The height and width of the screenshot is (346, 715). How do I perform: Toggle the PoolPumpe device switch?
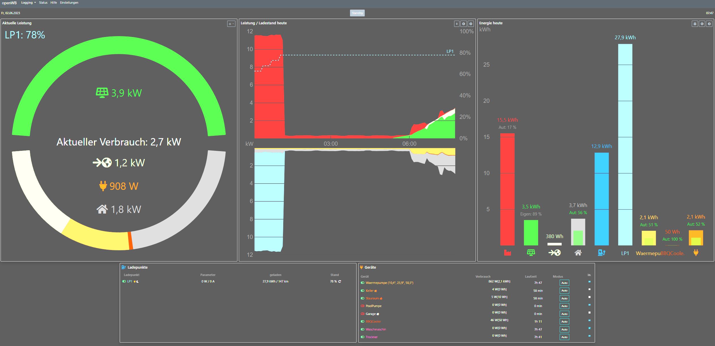click(x=362, y=306)
